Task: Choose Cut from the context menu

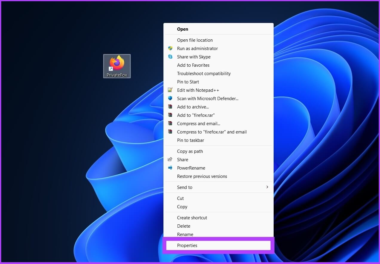Action: point(218,198)
